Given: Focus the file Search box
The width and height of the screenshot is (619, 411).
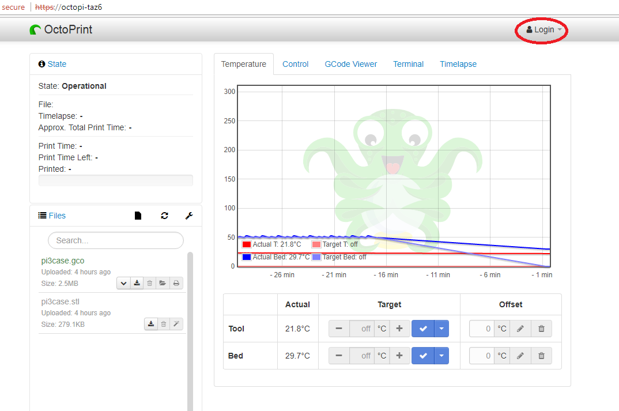Looking at the screenshot, I should [x=116, y=240].
